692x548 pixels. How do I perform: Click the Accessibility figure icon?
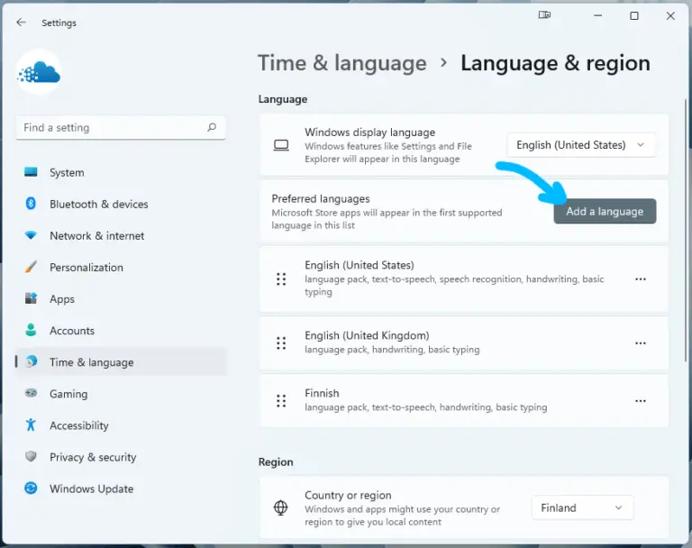pyautogui.click(x=31, y=425)
